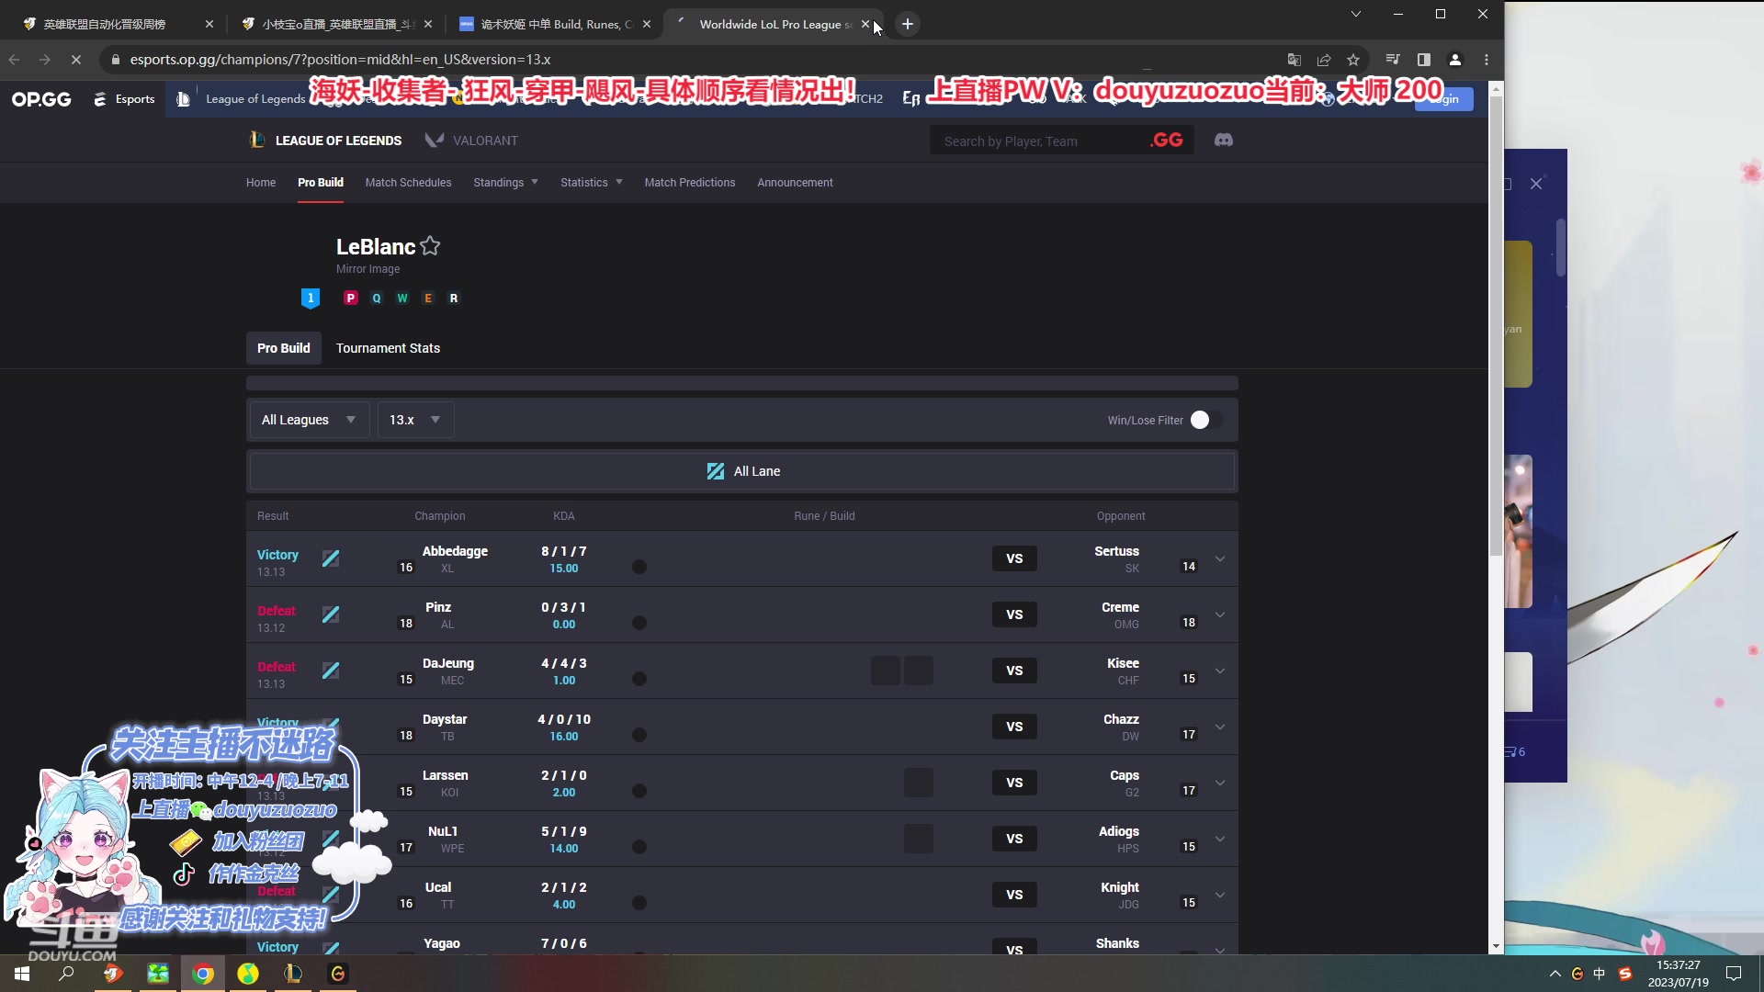Switch to the Tournament Stats tab

tap(388, 348)
